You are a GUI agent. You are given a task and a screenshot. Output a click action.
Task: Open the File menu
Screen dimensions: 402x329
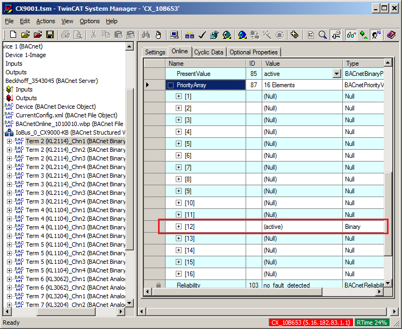pos(9,21)
